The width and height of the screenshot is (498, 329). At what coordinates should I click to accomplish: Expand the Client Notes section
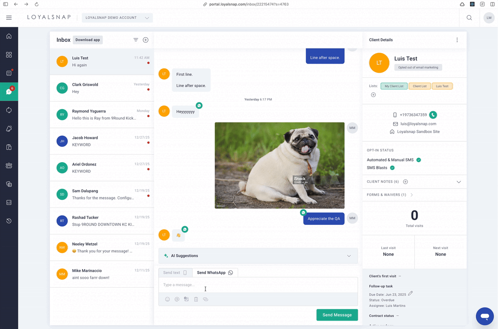459,182
